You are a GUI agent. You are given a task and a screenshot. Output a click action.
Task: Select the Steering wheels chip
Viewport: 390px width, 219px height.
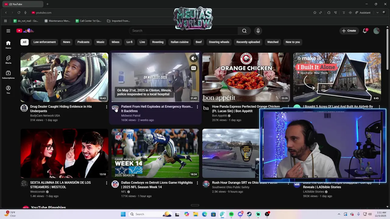(219, 42)
